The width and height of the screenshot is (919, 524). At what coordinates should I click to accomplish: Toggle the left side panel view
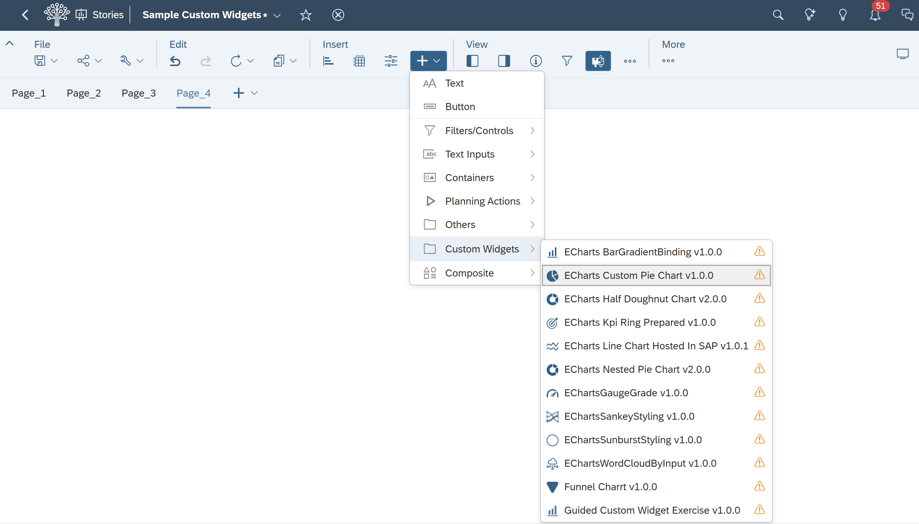(x=472, y=61)
